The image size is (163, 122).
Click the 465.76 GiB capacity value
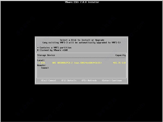click(x=119, y=63)
